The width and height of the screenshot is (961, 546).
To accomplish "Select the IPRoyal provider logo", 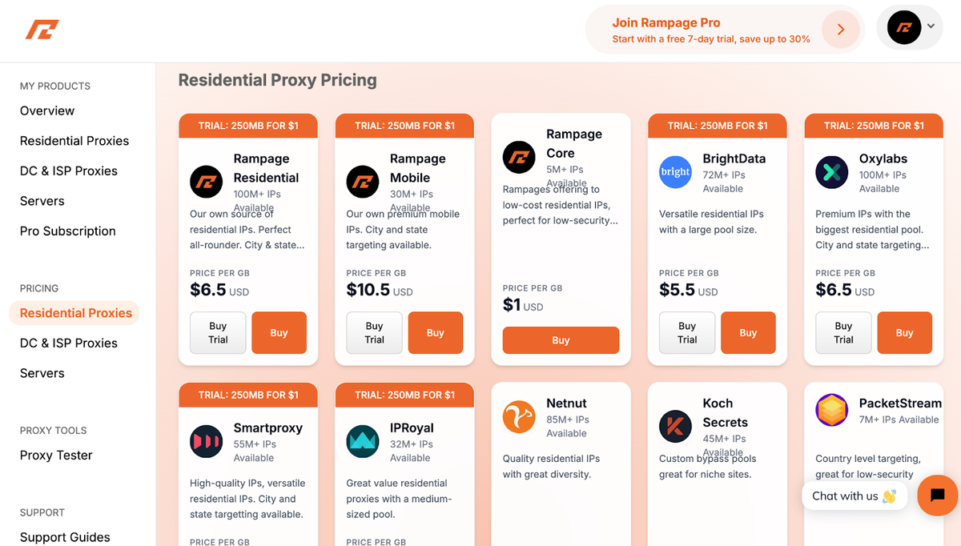I will tap(362, 441).
